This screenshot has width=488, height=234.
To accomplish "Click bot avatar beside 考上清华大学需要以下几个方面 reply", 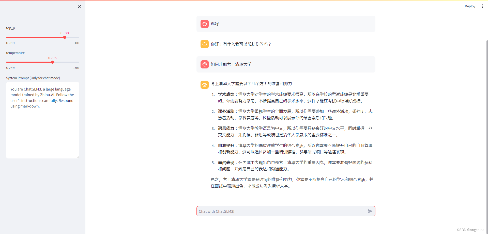I will tap(205, 85).
